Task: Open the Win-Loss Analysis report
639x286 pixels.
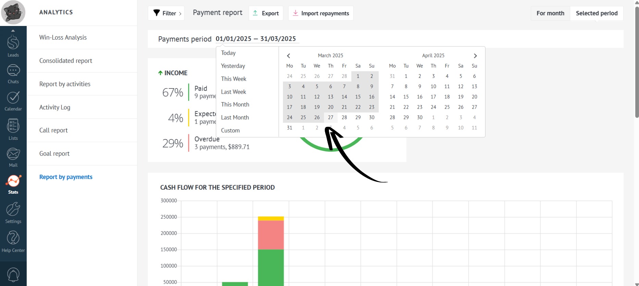Action: click(63, 38)
